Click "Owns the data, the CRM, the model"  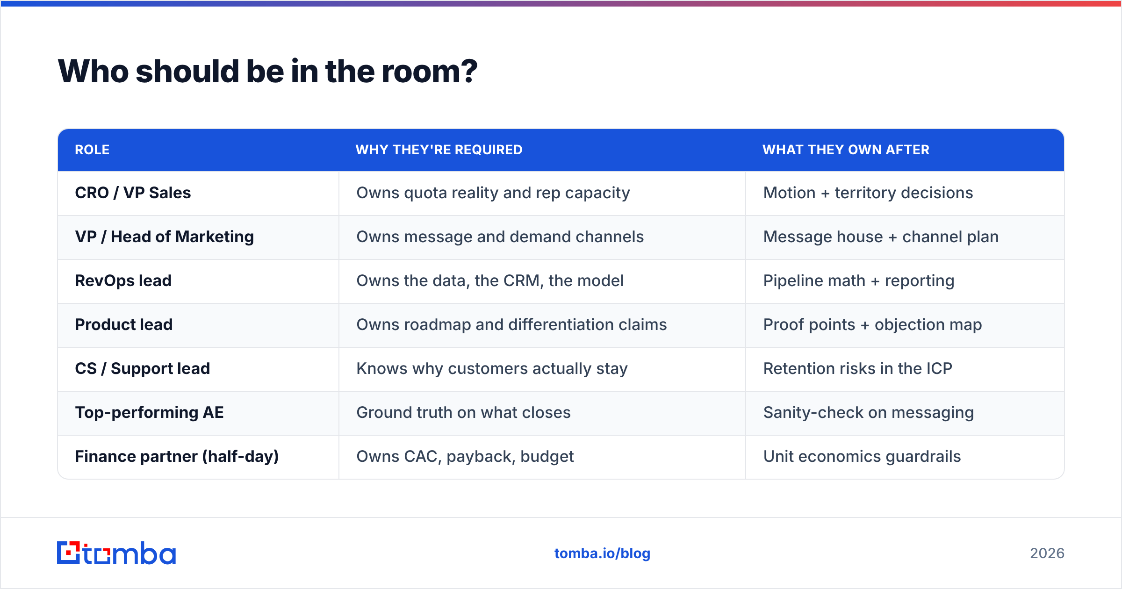(x=490, y=281)
